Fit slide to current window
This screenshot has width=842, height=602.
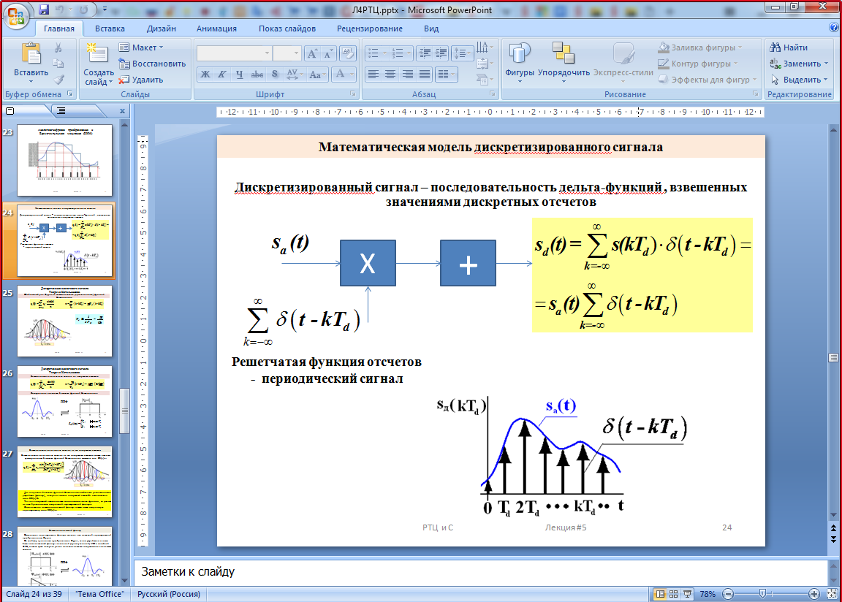pyautogui.click(x=832, y=594)
